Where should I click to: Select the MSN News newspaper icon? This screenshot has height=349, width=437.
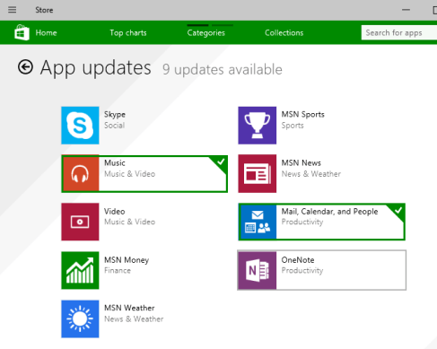point(258,174)
